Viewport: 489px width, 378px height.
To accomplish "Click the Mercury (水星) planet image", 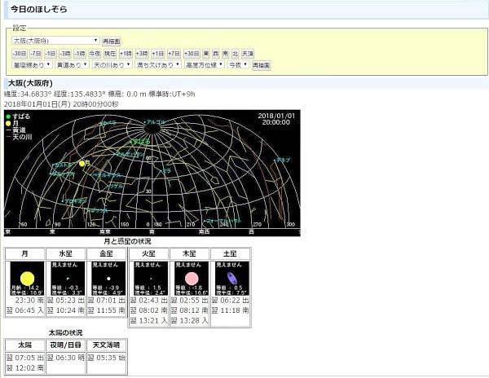I will point(67,279).
